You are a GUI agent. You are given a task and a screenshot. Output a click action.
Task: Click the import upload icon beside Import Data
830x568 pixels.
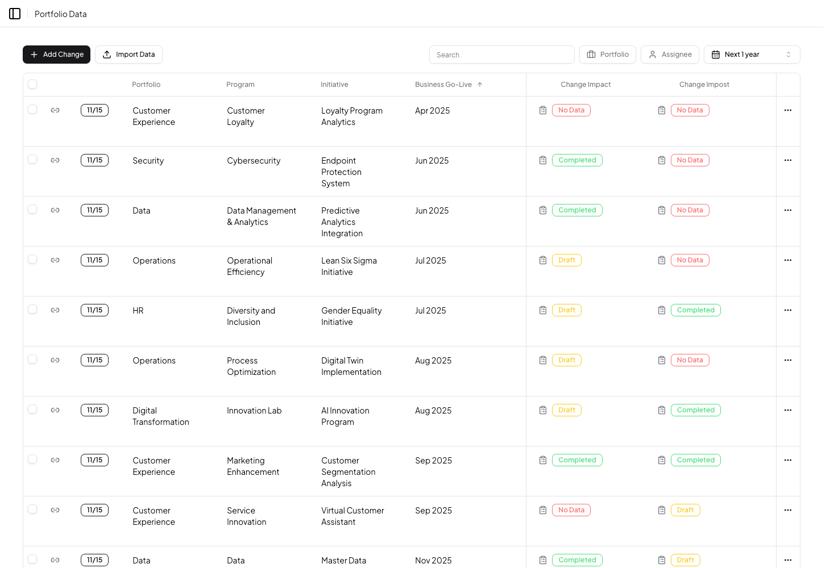coord(106,54)
